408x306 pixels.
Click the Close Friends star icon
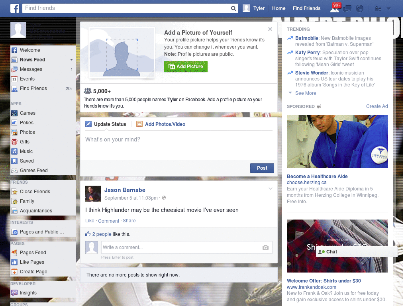coord(15,192)
